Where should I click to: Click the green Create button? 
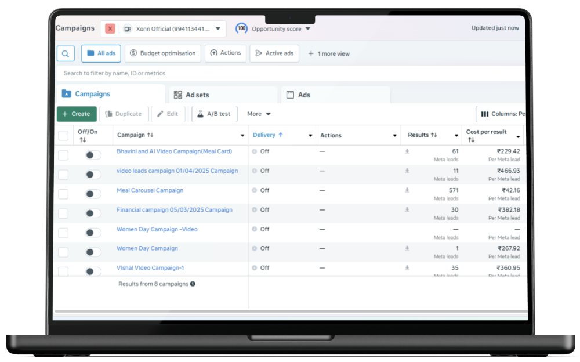[77, 114]
